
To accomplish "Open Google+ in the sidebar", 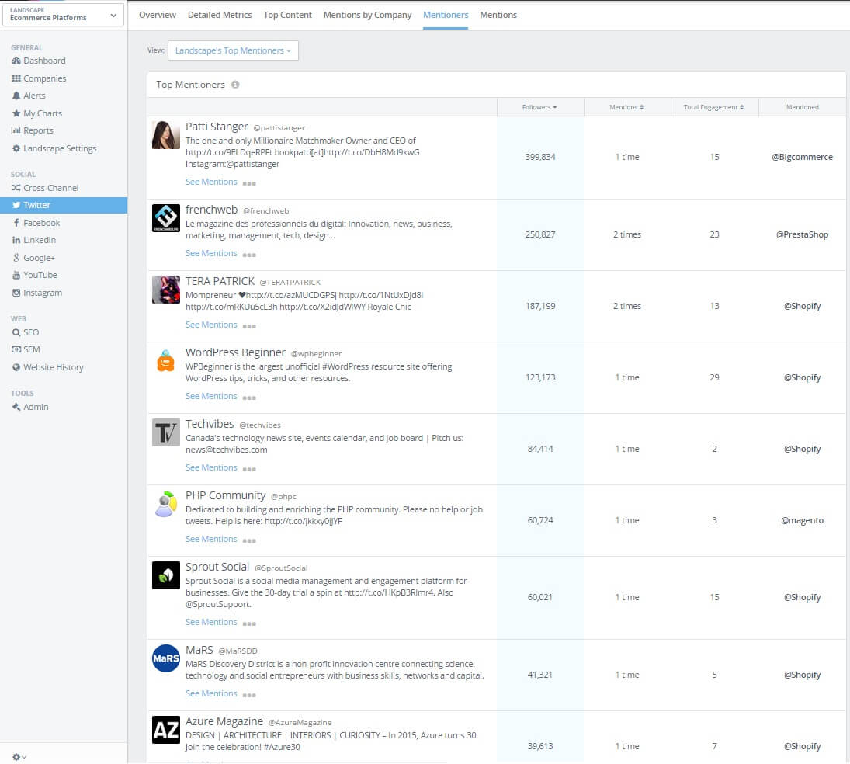I will pyautogui.click(x=33, y=258).
